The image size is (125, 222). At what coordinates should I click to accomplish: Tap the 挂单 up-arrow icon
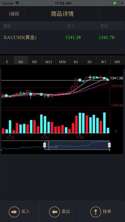[96, 212]
